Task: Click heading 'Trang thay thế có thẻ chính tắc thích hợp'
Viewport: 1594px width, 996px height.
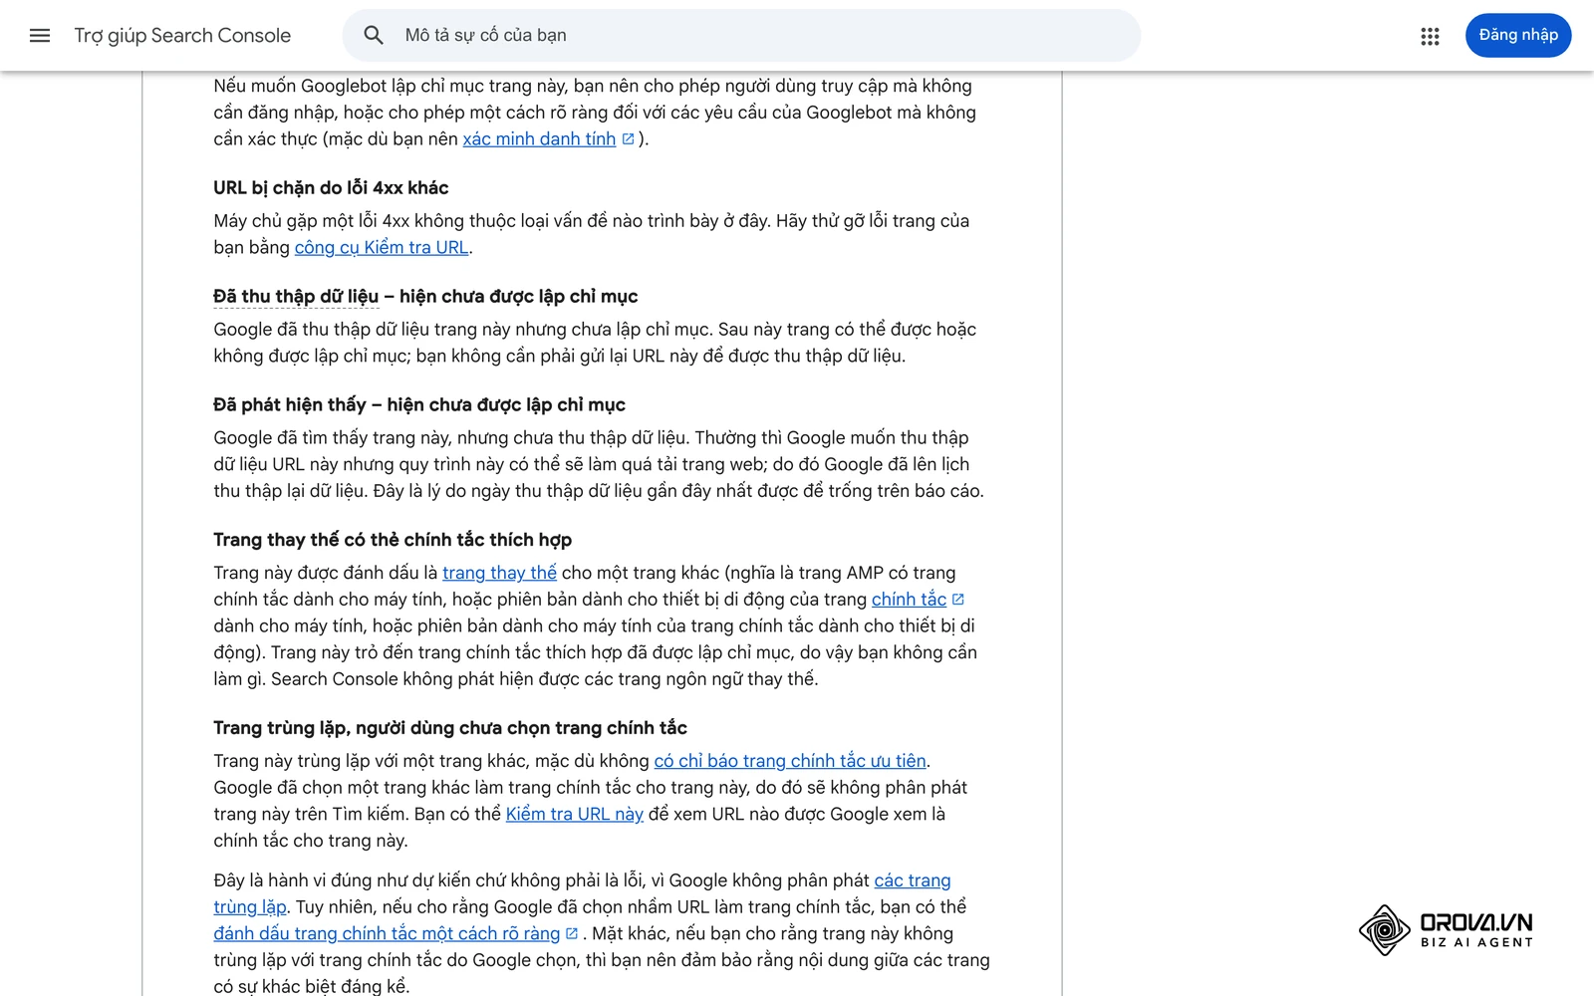Action: pyautogui.click(x=393, y=540)
